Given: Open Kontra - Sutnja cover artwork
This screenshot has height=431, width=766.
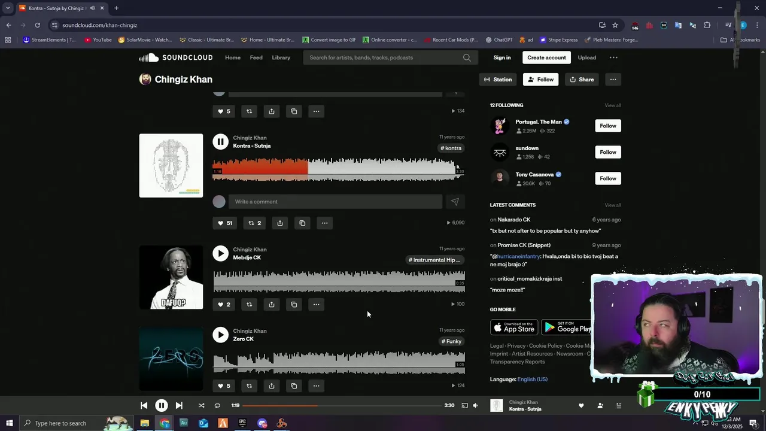Looking at the screenshot, I should 171,166.
